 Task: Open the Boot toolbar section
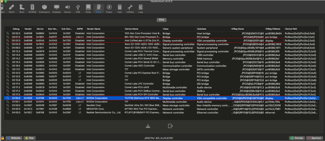pos(22,8)
